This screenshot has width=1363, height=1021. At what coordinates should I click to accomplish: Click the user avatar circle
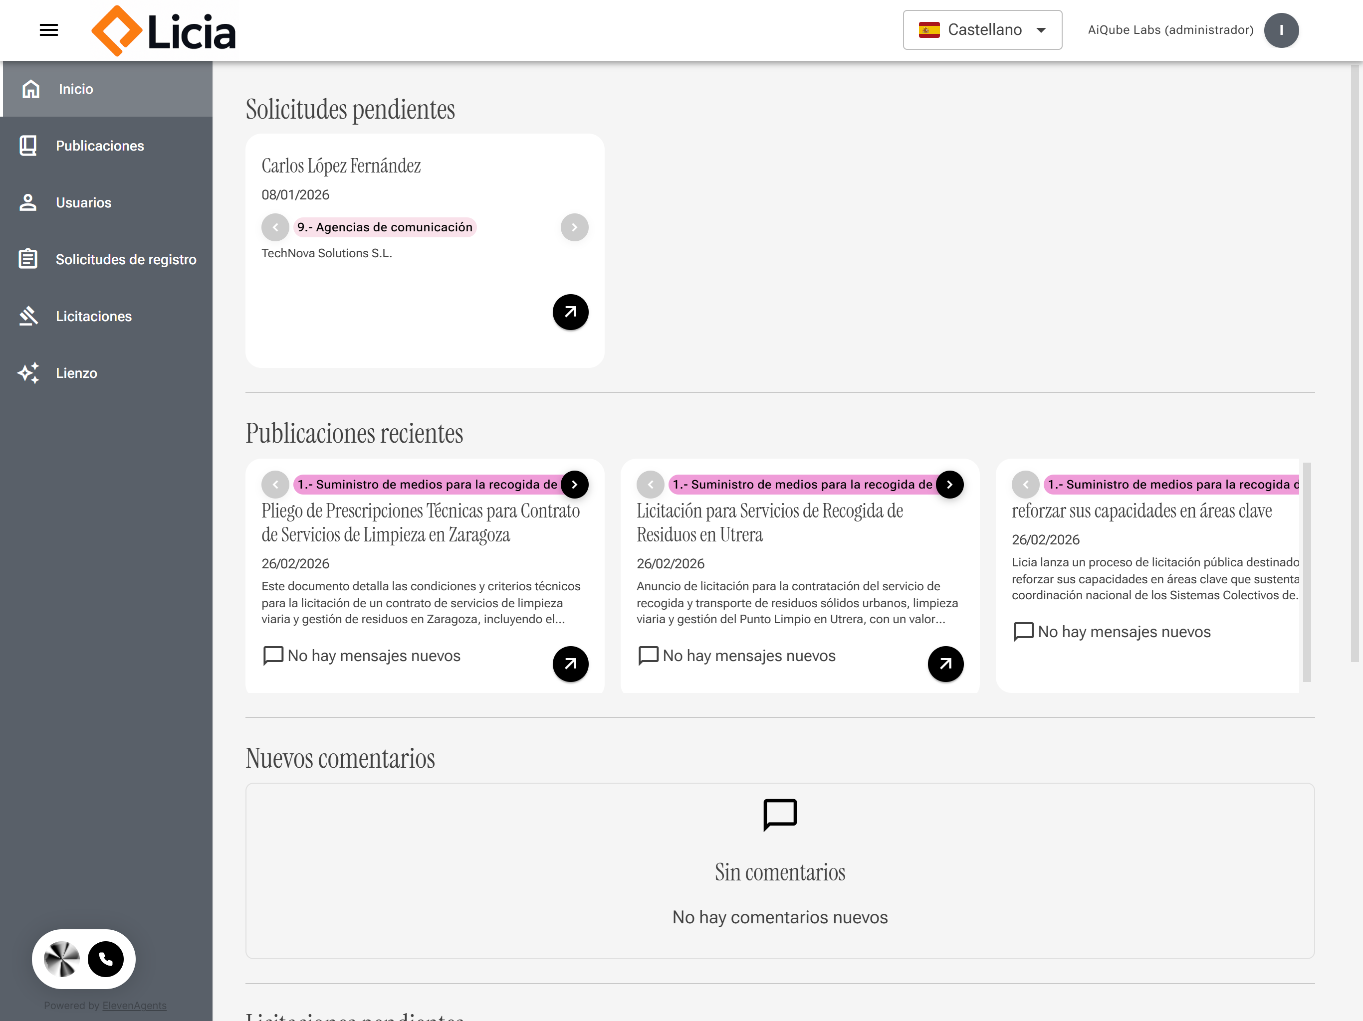[x=1282, y=29]
